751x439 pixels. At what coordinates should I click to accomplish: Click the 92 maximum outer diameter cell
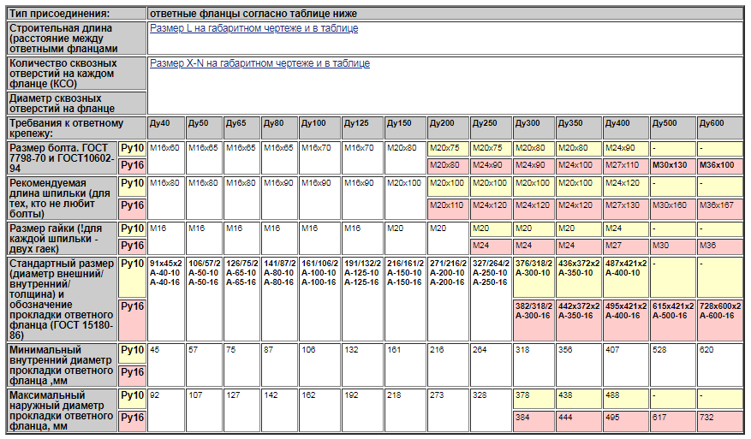click(x=166, y=410)
